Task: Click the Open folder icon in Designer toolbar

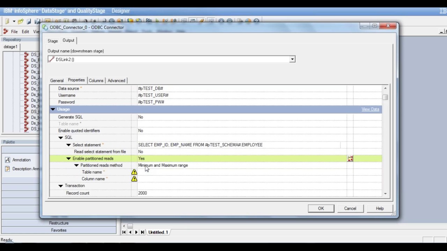Action: 21,21
